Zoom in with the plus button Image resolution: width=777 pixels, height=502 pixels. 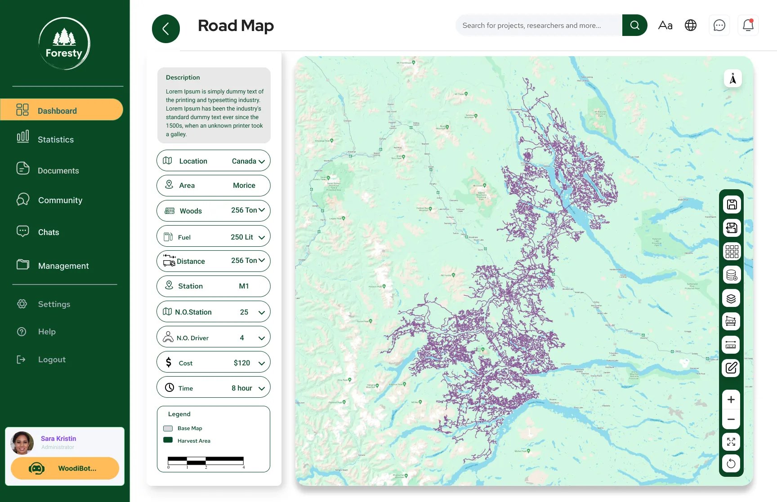pyautogui.click(x=731, y=400)
